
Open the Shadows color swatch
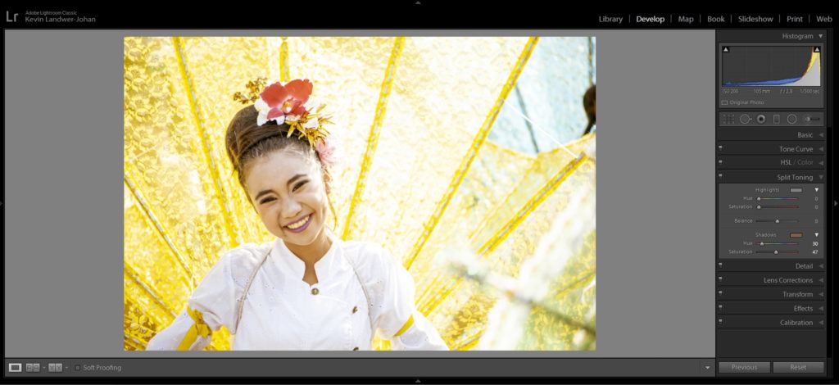click(x=796, y=235)
